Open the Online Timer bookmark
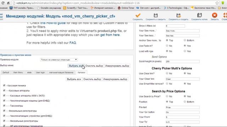 click(x=126, y=8)
